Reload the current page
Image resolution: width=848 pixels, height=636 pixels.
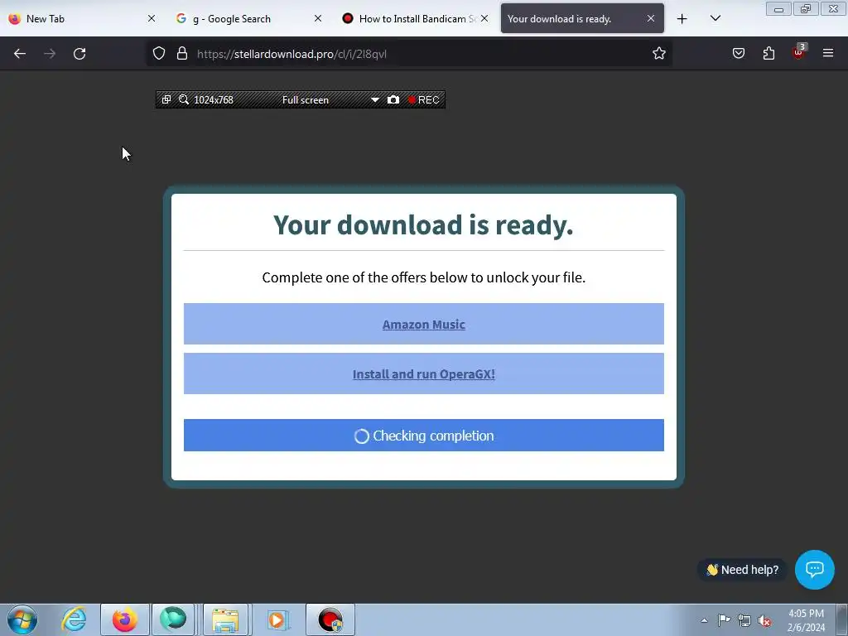click(79, 54)
